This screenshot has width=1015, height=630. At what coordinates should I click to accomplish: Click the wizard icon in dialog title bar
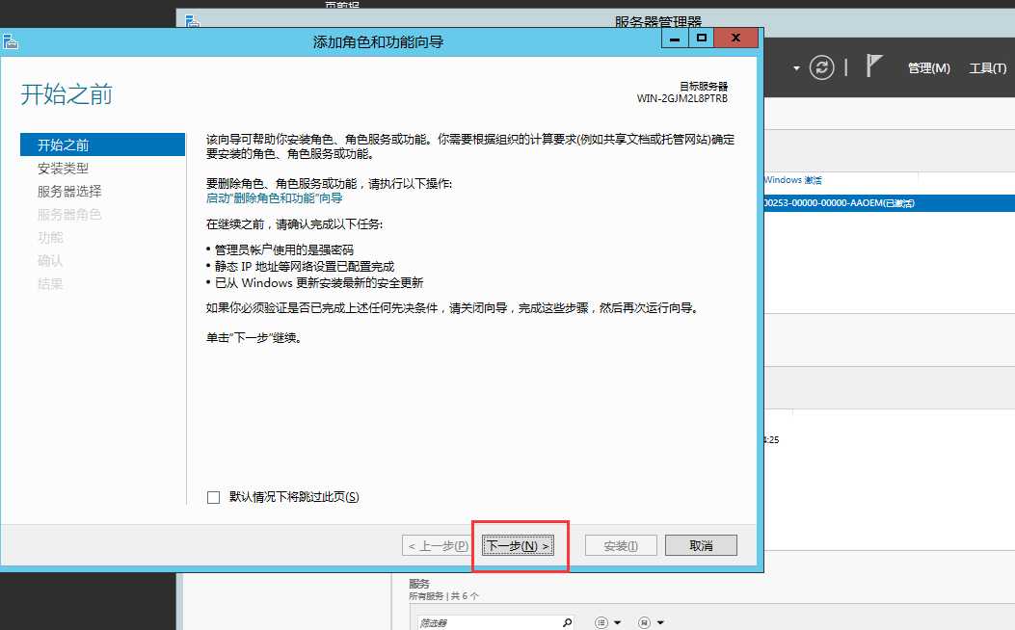tap(11, 42)
